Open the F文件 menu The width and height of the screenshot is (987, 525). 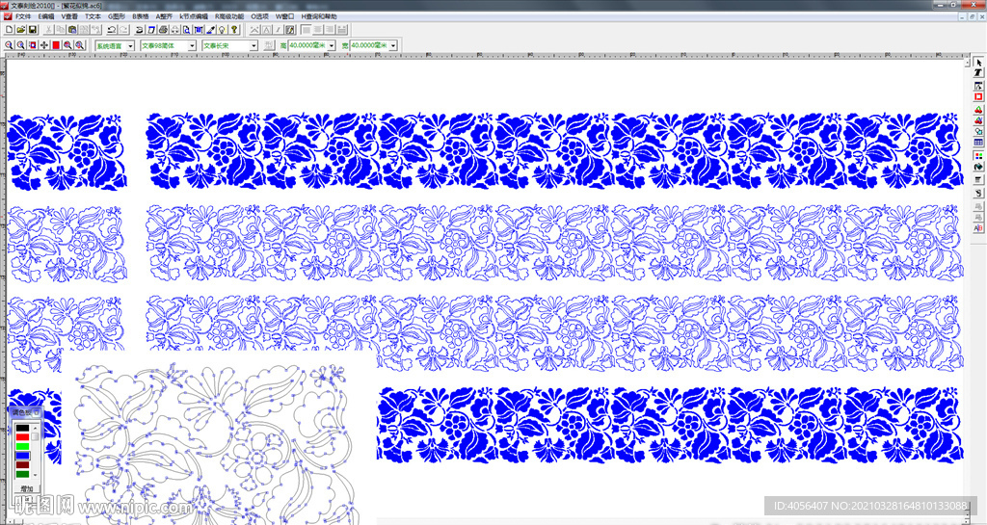click(23, 16)
